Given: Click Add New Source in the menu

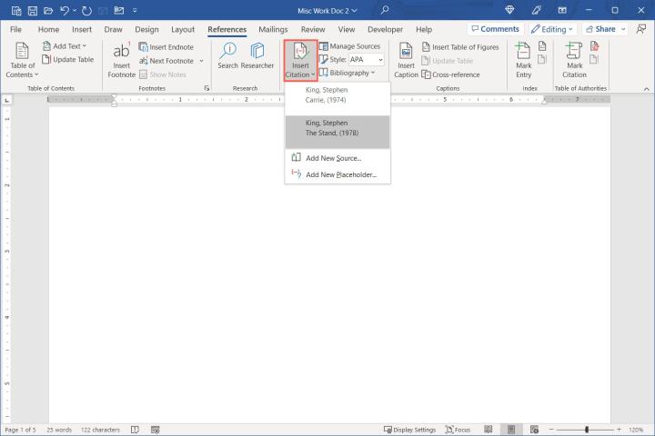Looking at the screenshot, I should click(x=333, y=158).
